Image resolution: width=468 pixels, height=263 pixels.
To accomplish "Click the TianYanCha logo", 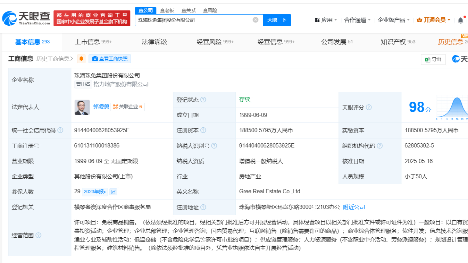I will coord(26,18).
